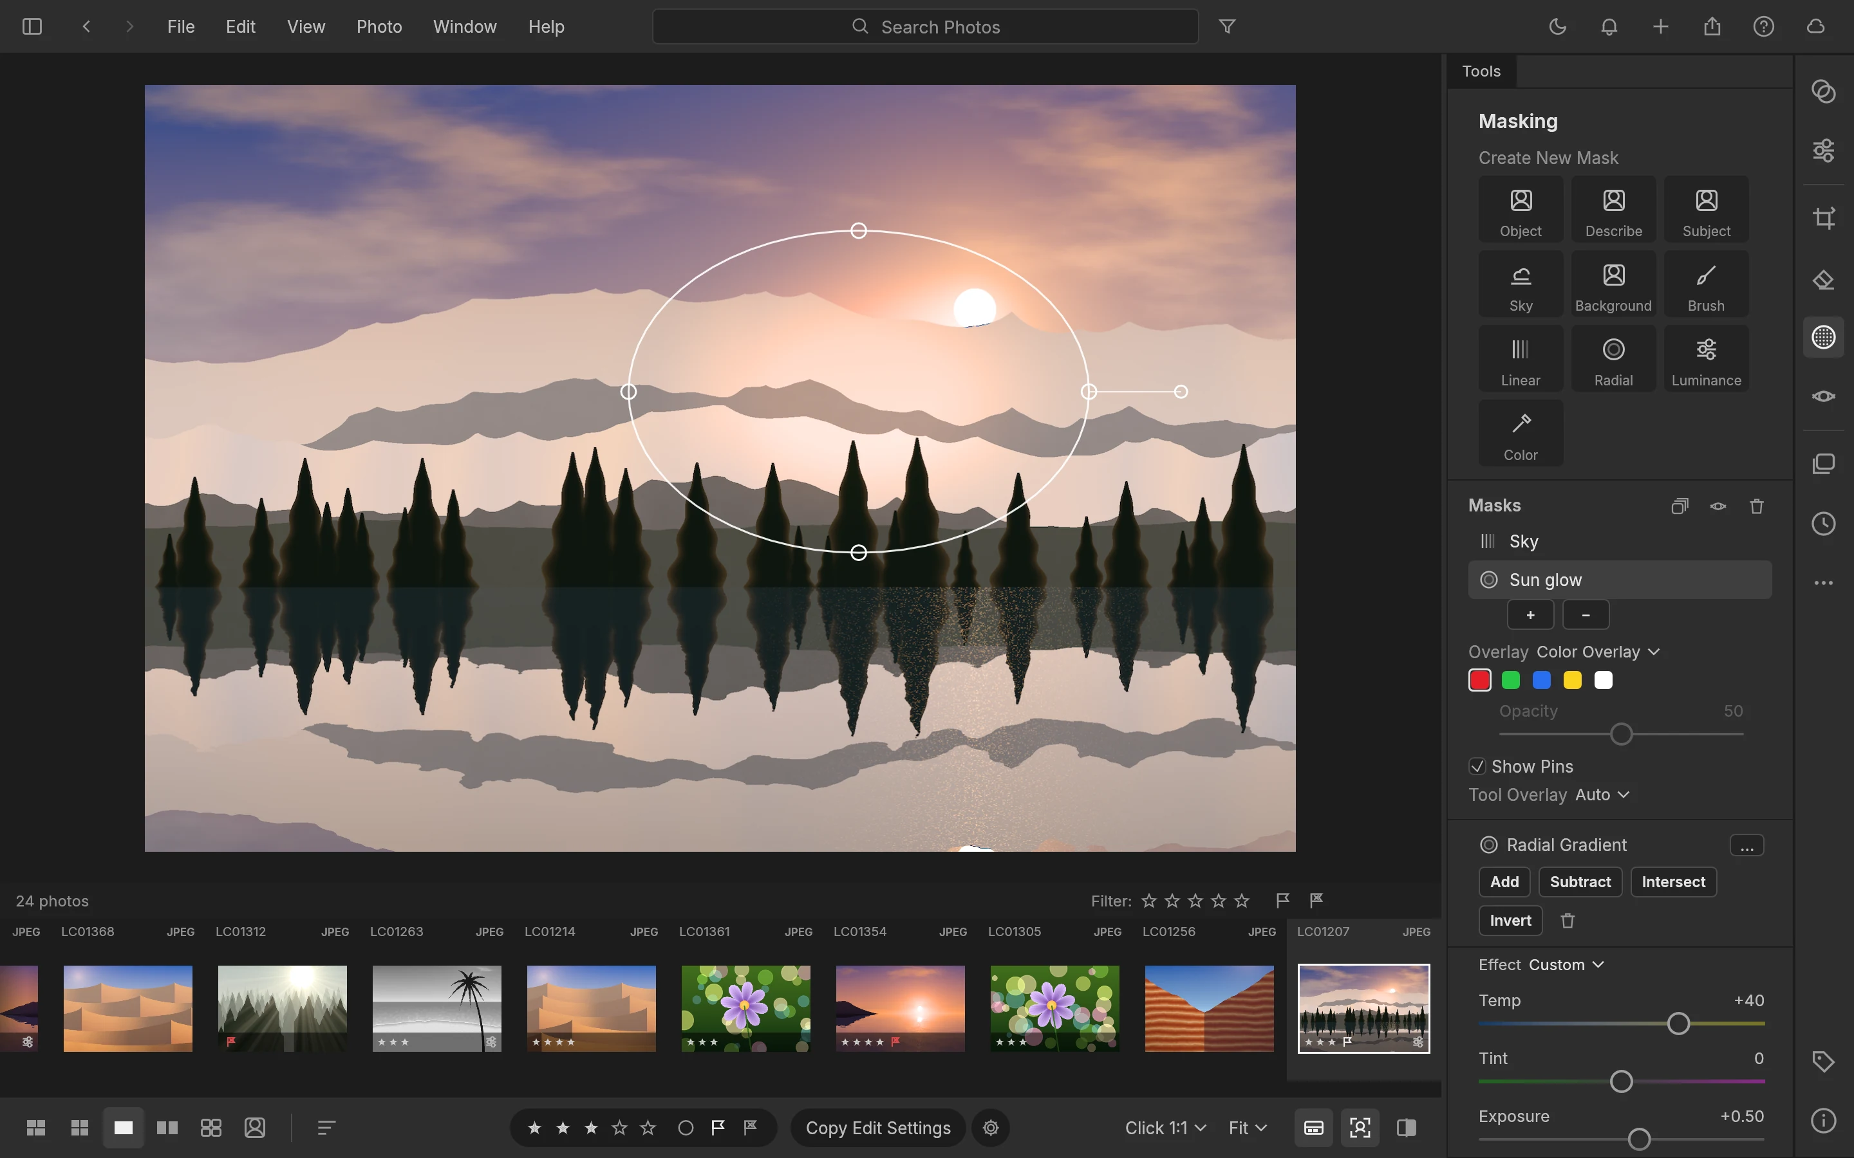Choose the green overlay color swatch
The height and width of the screenshot is (1158, 1854).
(1511, 680)
